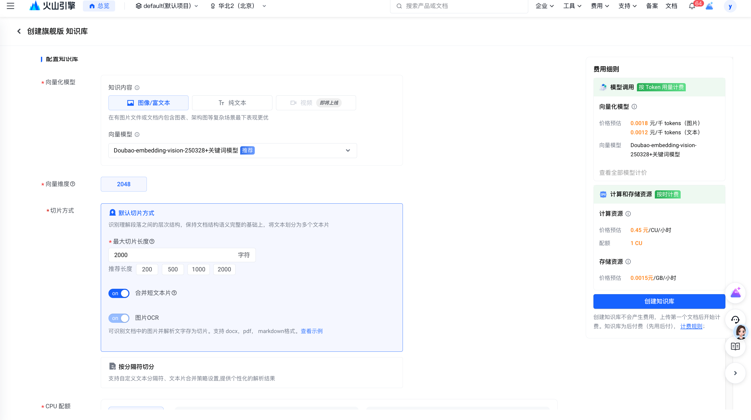
Task: Click the floating AI assistant mountain button
Action: tap(736, 293)
